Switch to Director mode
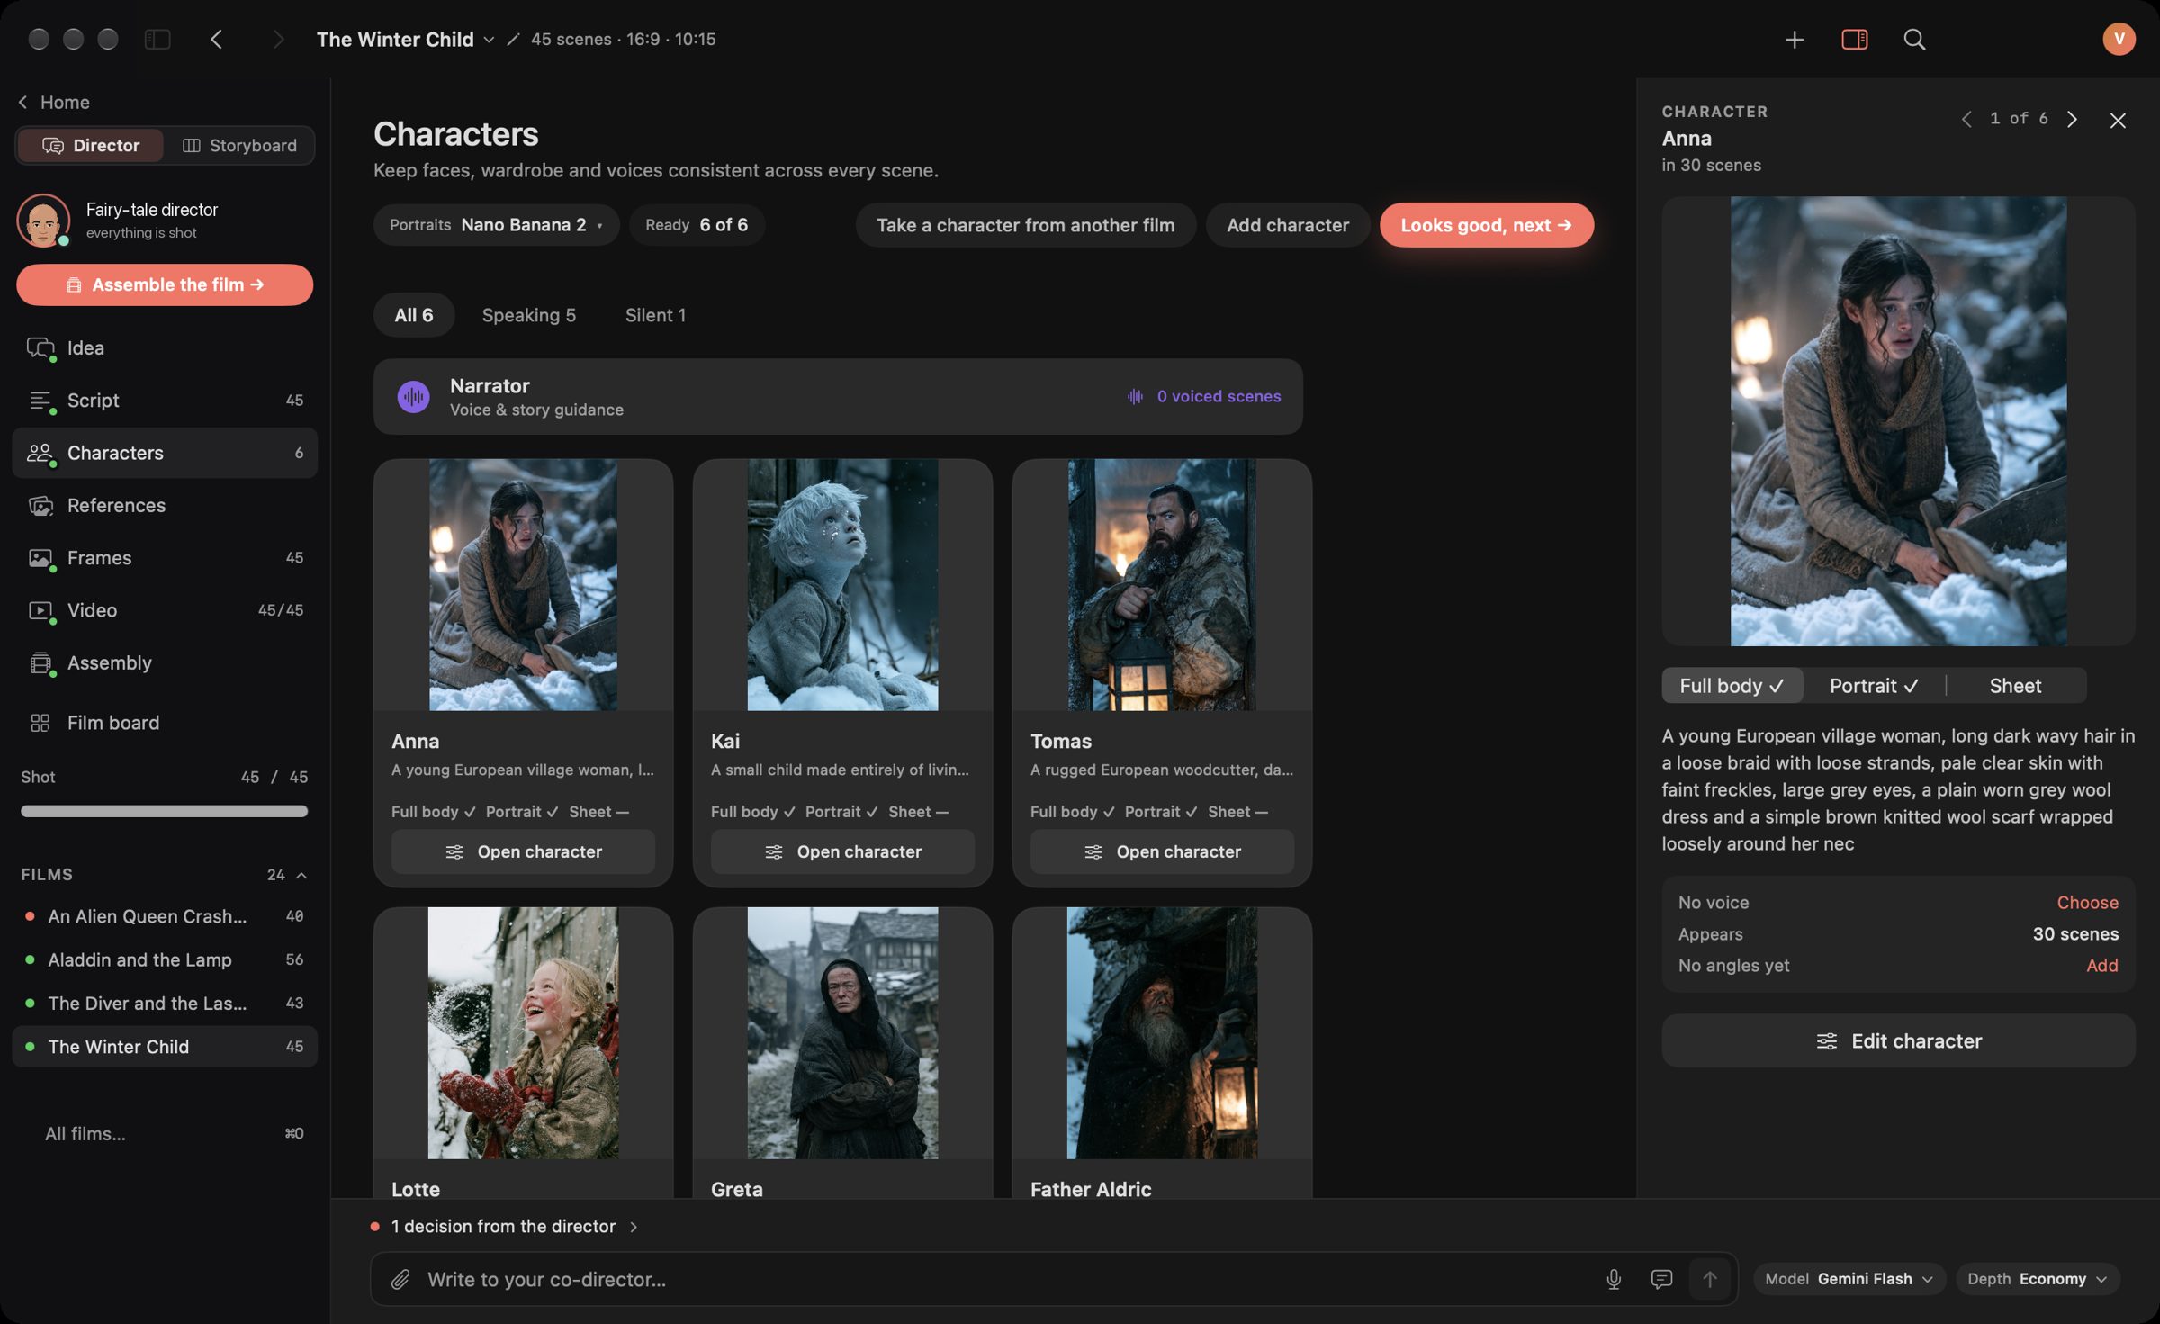 (91, 145)
